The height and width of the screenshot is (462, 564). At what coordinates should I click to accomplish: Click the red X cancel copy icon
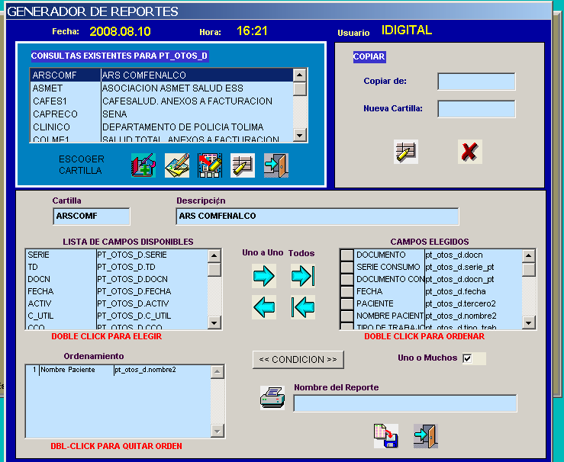(x=470, y=152)
